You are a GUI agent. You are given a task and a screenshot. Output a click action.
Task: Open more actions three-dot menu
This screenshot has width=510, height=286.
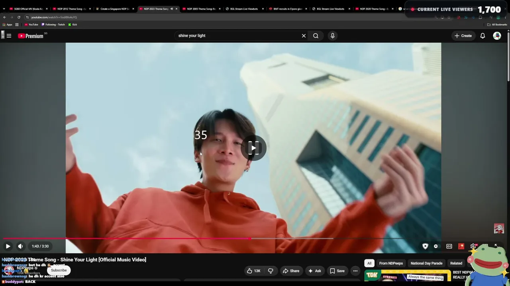(x=355, y=271)
